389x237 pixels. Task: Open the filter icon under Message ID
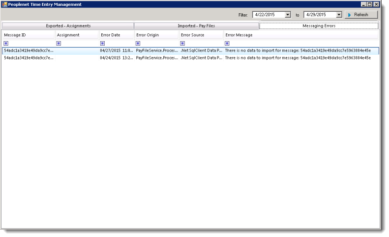point(6,43)
